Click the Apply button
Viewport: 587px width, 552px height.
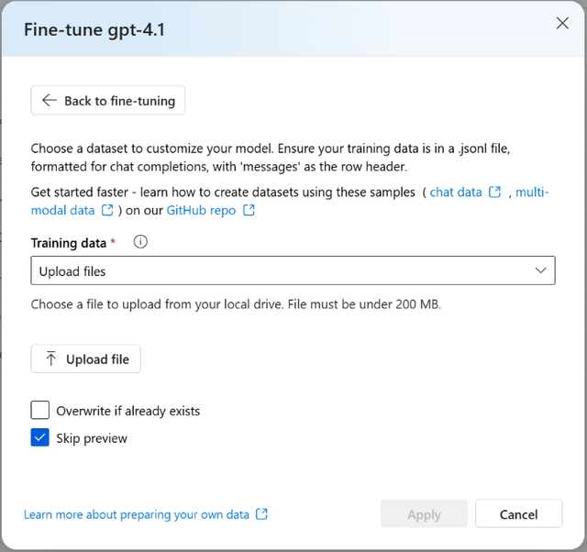tap(424, 514)
